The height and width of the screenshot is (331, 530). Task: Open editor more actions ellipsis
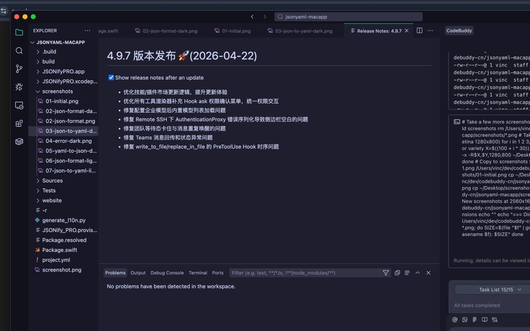click(x=430, y=31)
